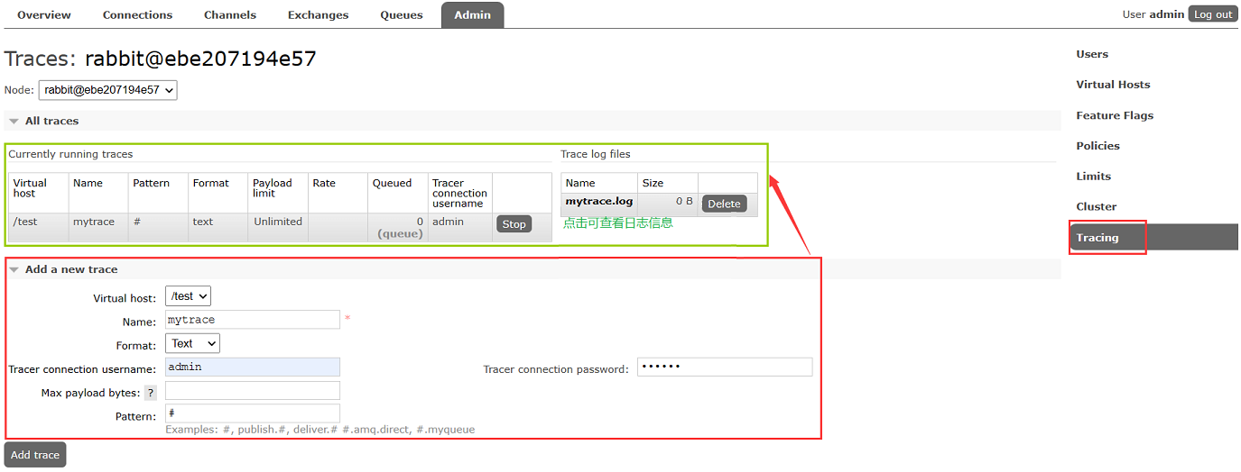This screenshot has width=1241, height=472.
Task: Click the admin tracer username cell
Action: 460,227
